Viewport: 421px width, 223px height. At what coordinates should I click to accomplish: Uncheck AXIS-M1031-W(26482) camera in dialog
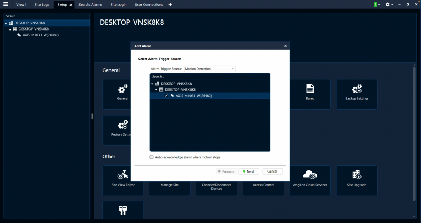[166, 96]
